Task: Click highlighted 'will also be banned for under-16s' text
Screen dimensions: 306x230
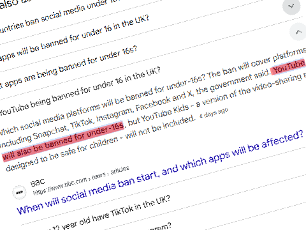Action: (x=63, y=141)
